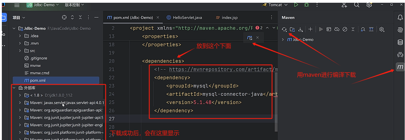The width and height of the screenshot is (405, 140).
Task: Run Maven build play icon
Action: tap(321, 29)
